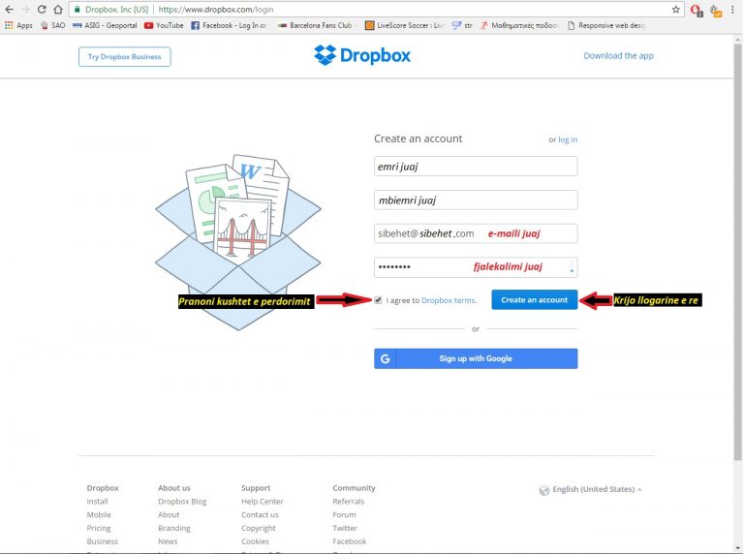Open the Cookies footer link
The image size is (744, 554).
coord(255,541)
